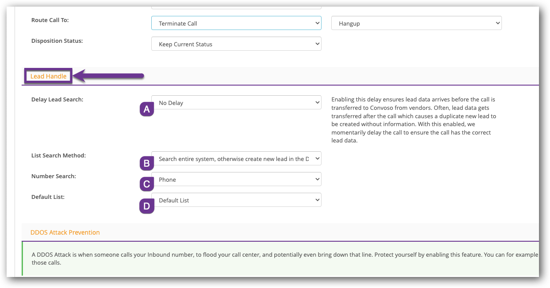
Task: Select the Lead Handle section heading
Action: point(48,76)
